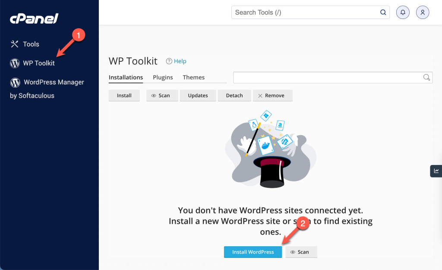Click the cPanel logo
Image resolution: width=442 pixels, height=270 pixels.
[x=34, y=19]
